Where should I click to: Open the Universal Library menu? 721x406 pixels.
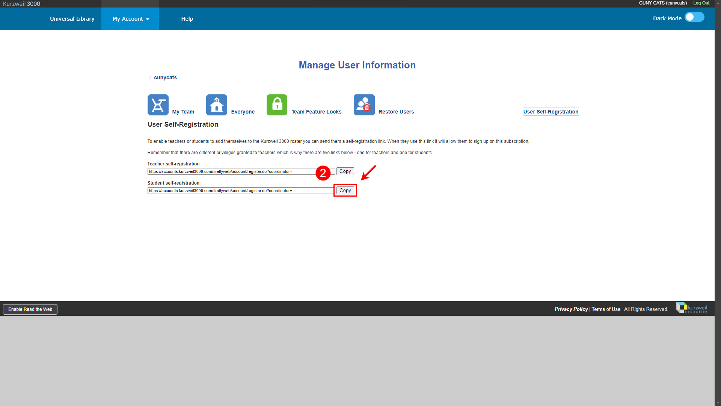[72, 19]
